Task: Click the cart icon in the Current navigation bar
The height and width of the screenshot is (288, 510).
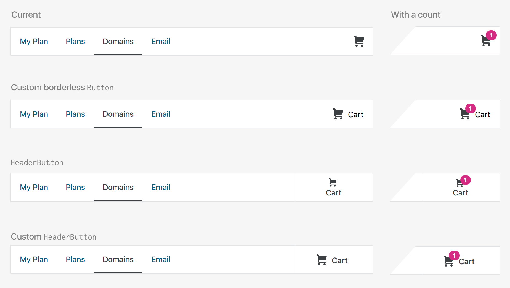Action: (x=359, y=42)
